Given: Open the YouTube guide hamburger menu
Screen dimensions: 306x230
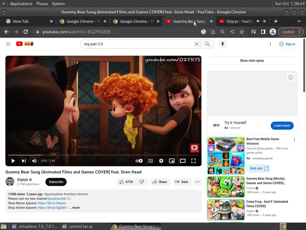Looking at the screenshot, I should tap(8, 44).
